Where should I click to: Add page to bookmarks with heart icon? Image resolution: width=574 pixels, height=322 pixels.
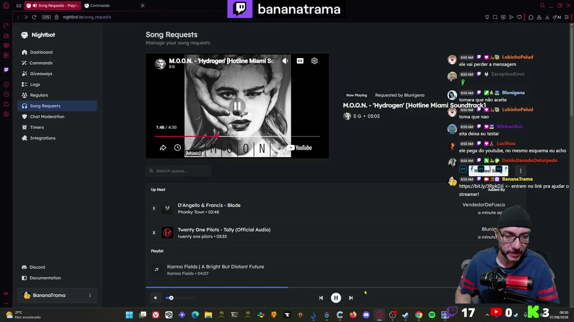pos(519,17)
